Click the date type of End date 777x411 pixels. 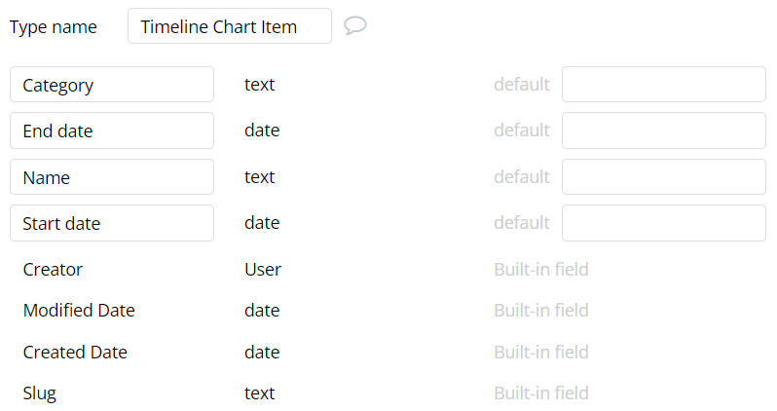pos(262,131)
